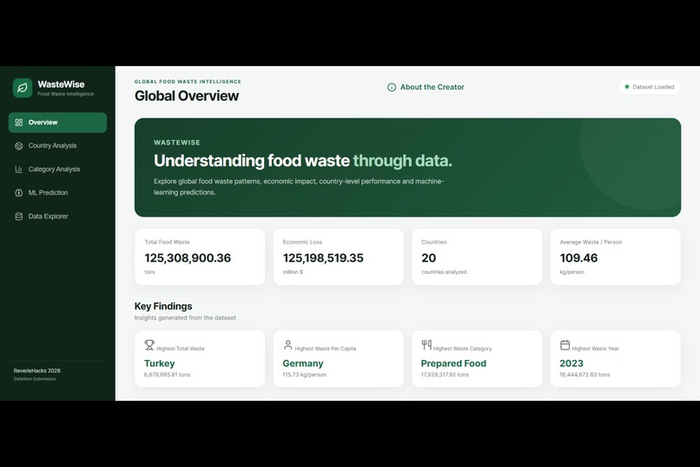Click the Datathon Submission footer text
Screen dimensions: 700x467
pyautogui.click(x=35, y=379)
